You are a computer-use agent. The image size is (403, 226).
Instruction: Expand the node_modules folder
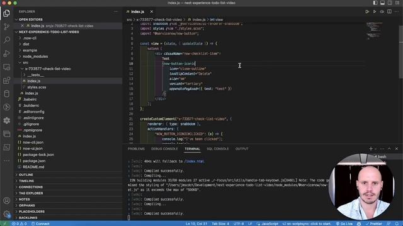pos(35,56)
